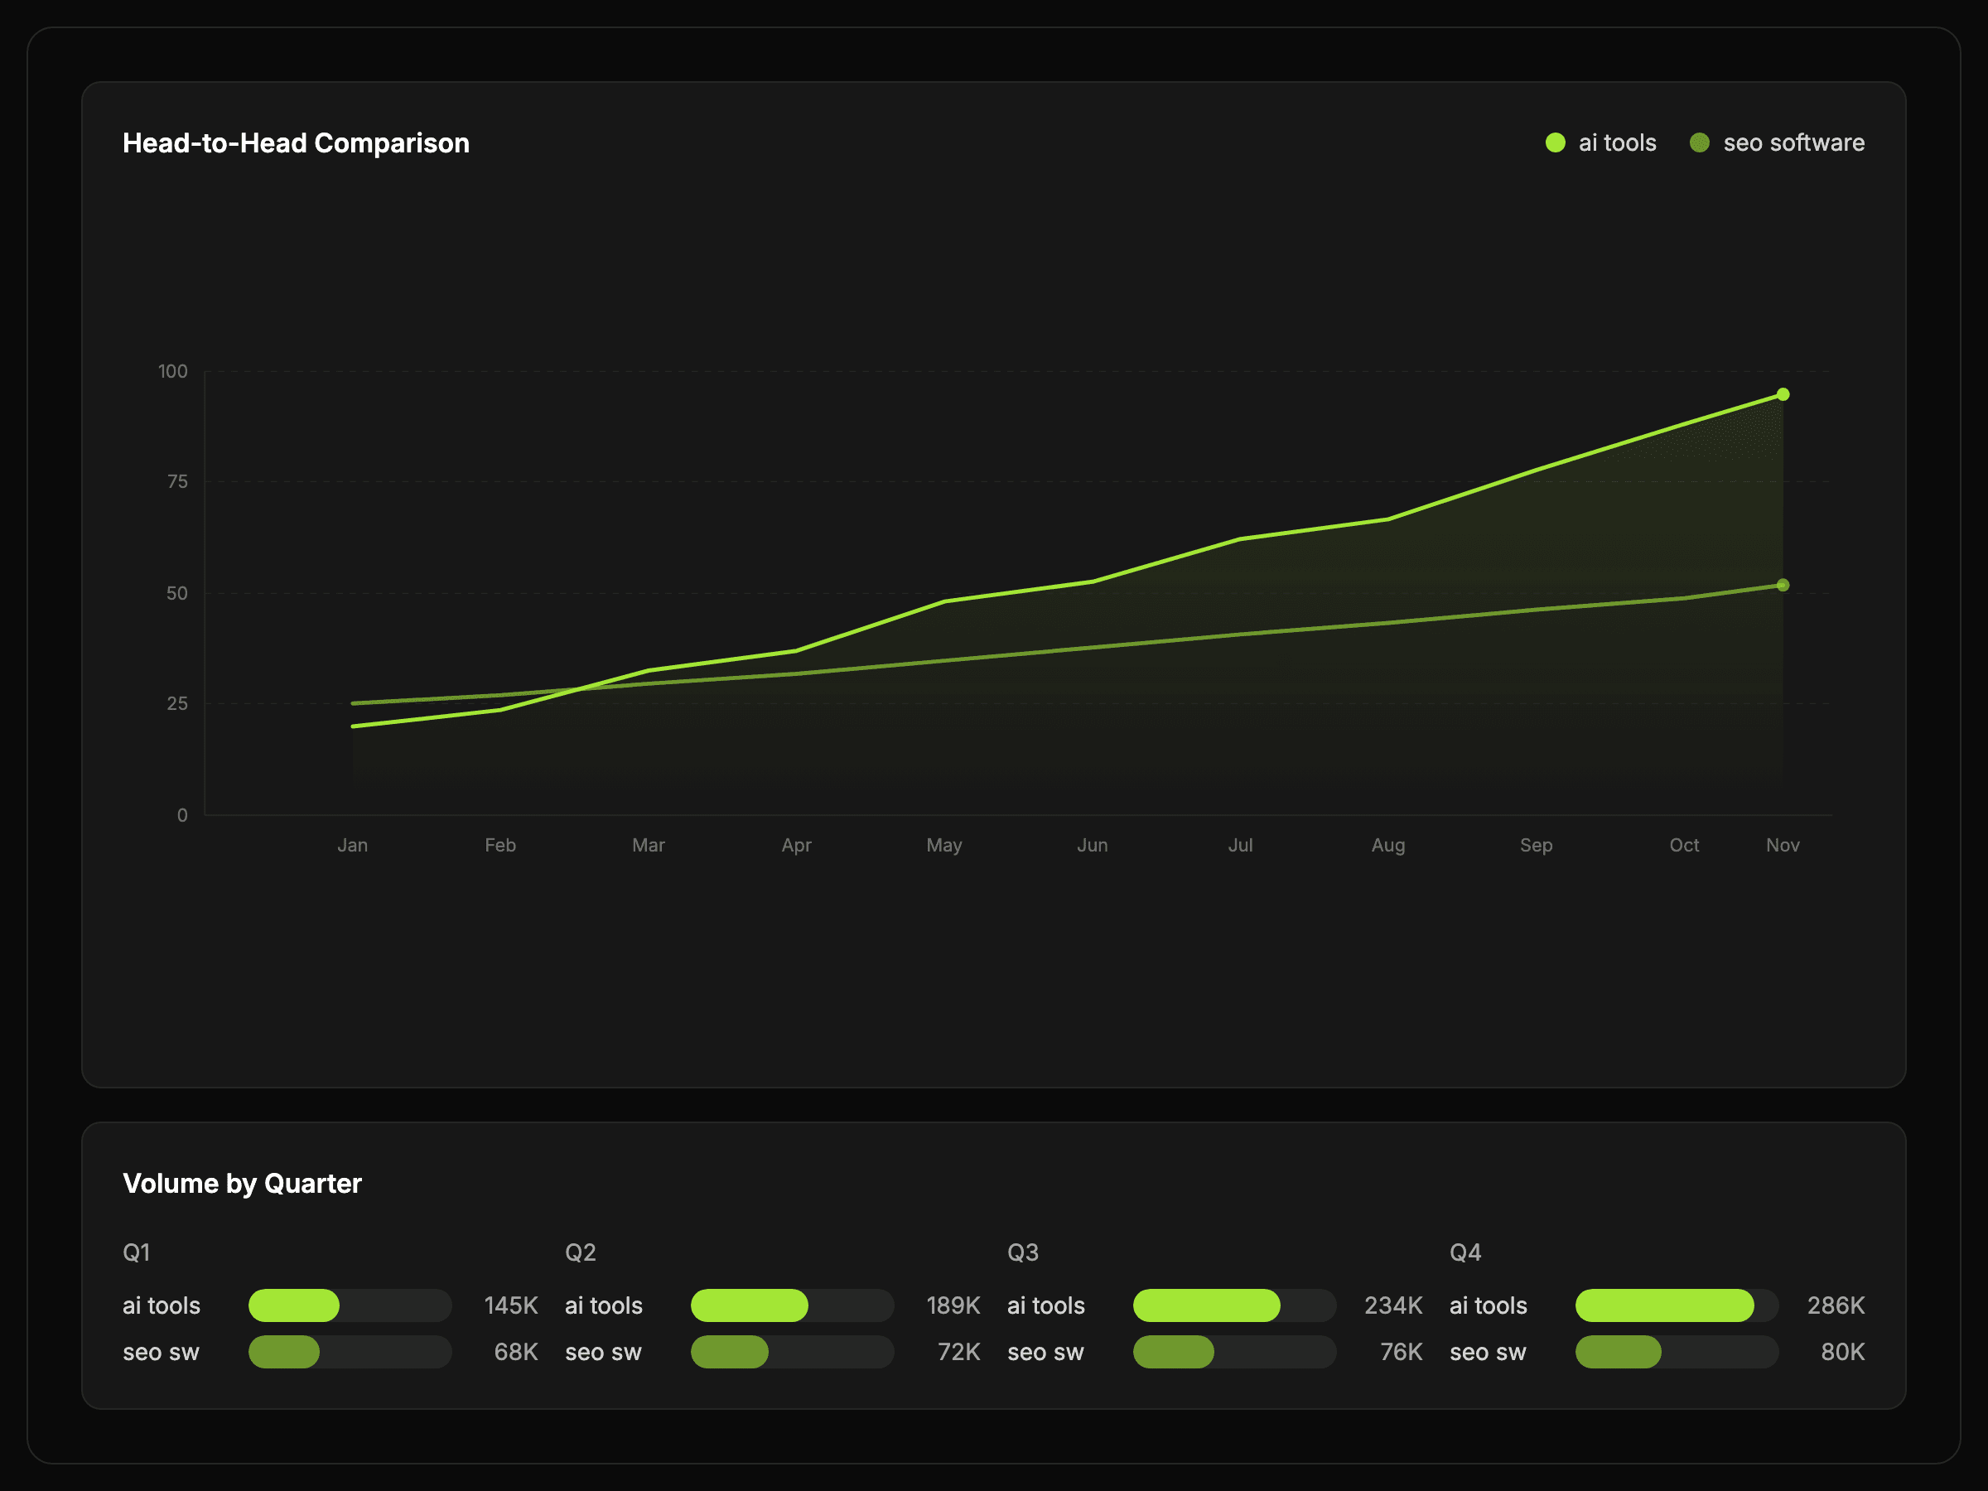Screen dimensions: 1988x1491
Task: Toggle the seo software legend label
Action: pyautogui.click(x=1793, y=143)
